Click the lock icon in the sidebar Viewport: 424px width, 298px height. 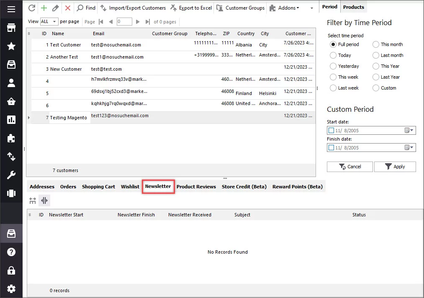click(x=11, y=270)
